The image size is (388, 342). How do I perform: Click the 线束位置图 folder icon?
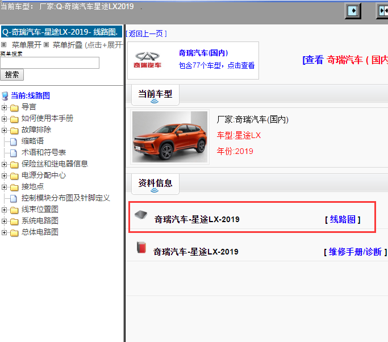click(x=14, y=210)
